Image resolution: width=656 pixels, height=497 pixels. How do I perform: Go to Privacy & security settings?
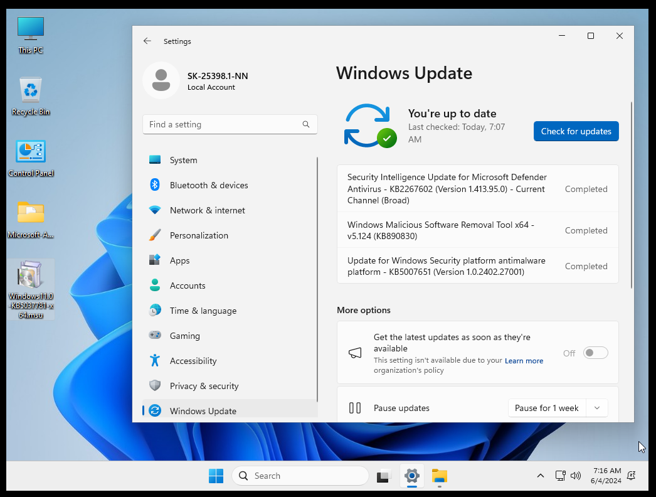tap(230, 386)
